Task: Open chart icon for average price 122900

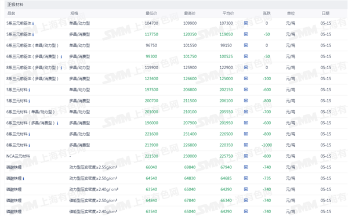Action: pyautogui.click(x=246, y=67)
